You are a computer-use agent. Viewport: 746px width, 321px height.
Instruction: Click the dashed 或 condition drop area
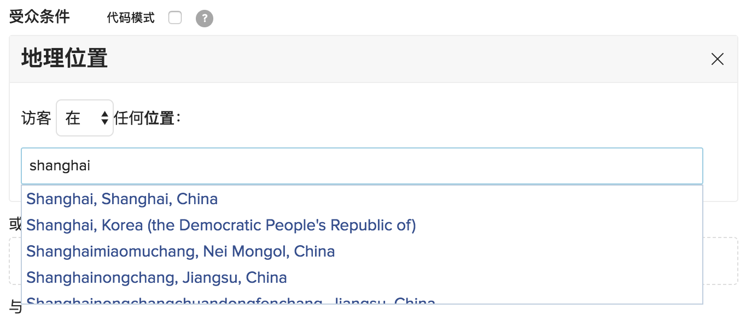coord(720,261)
